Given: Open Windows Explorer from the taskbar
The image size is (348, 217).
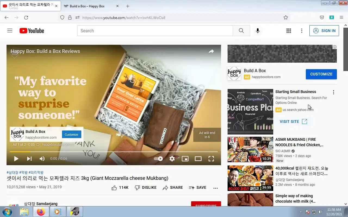Looking at the screenshot, I should [24, 212].
